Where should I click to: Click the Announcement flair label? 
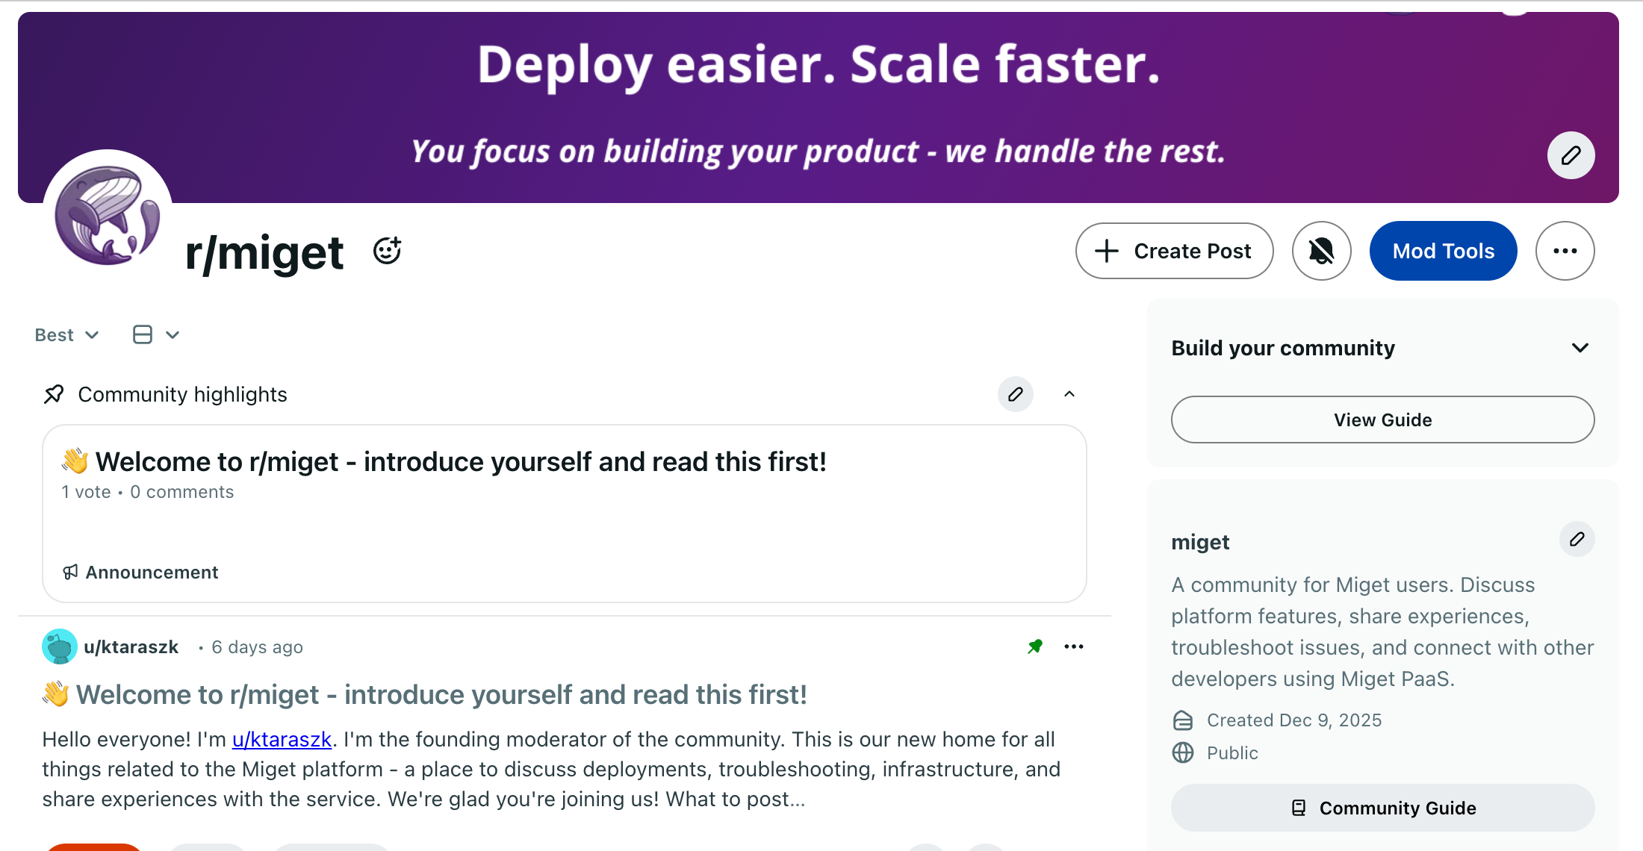coord(152,573)
